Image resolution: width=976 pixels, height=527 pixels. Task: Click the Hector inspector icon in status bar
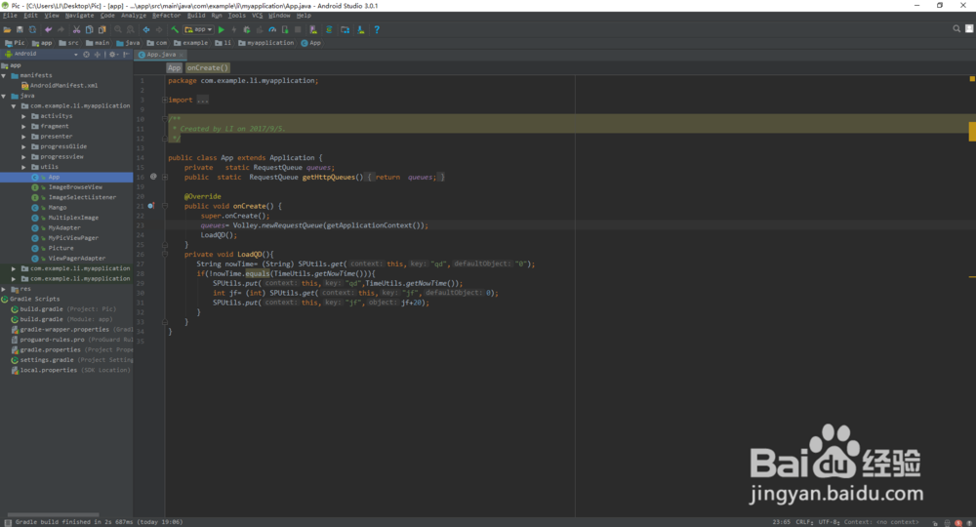[x=948, y=523]
